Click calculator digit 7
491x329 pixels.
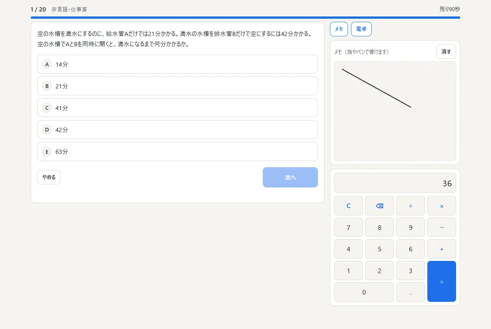point(348,227)
